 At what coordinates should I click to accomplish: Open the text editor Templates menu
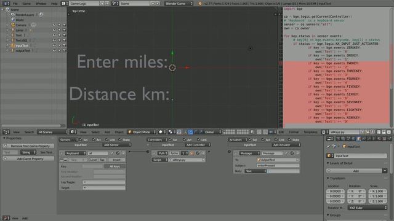click(x=310, y=132)
